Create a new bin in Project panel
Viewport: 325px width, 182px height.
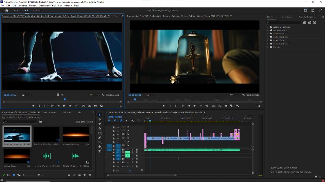[79, 175]
